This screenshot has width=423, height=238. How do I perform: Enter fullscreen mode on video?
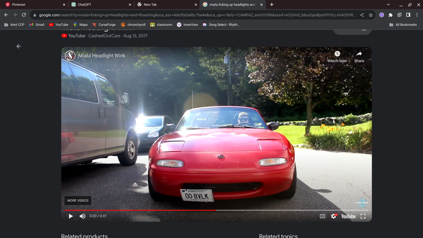point(363,216)
